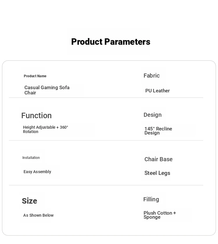Screen dimensions: 218x244
Task: Select the Size heading
Action: click(29, 201)
